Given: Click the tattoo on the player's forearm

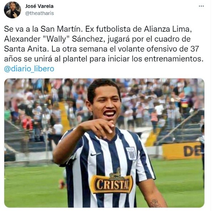Looking at the screenshot, I should (x=156, y=203).
